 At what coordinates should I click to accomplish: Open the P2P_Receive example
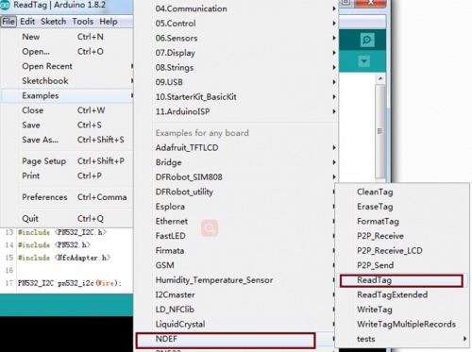(x=402, y=236)
